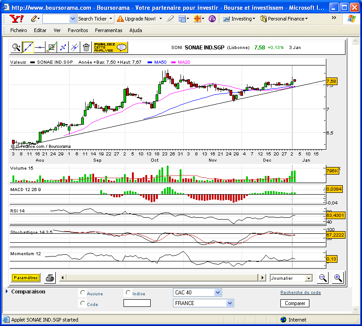The image size is (362, 326).
Task: Click the code input field beside Code
Action: coord(137,303)
